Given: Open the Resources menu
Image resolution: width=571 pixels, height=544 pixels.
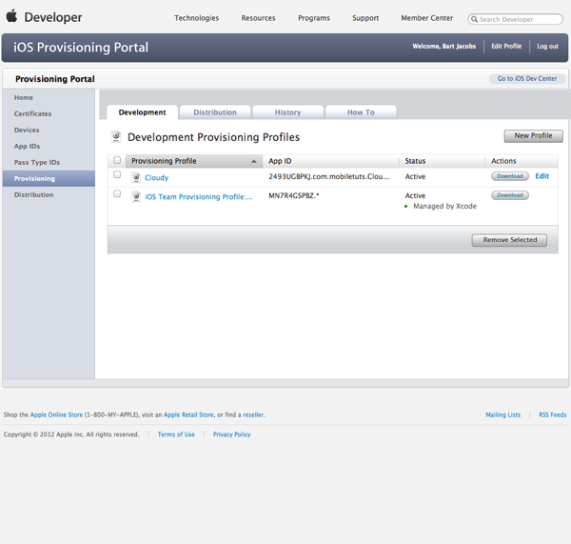Looking at the screenshot, I should pos(258,18).
